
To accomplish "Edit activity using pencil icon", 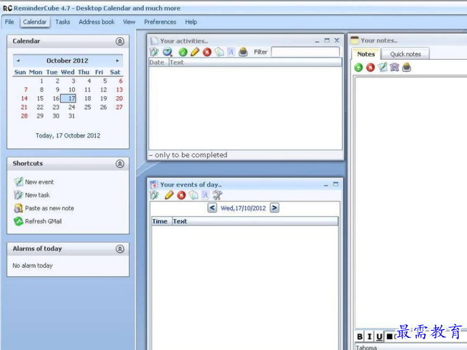I will pyautogui.click(x=195, y=52).
